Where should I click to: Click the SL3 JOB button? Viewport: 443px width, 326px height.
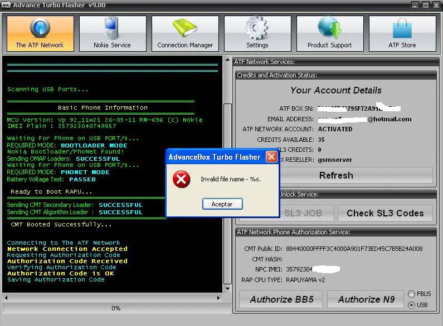[x=303, y=213]
